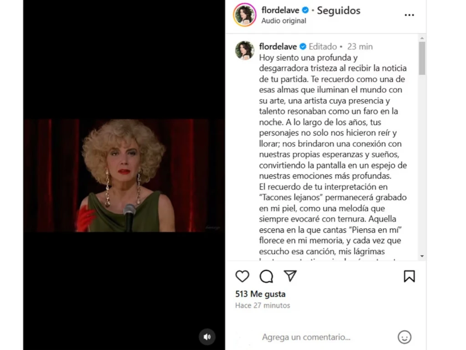Open the three-dot more options menu

[409, 15]
